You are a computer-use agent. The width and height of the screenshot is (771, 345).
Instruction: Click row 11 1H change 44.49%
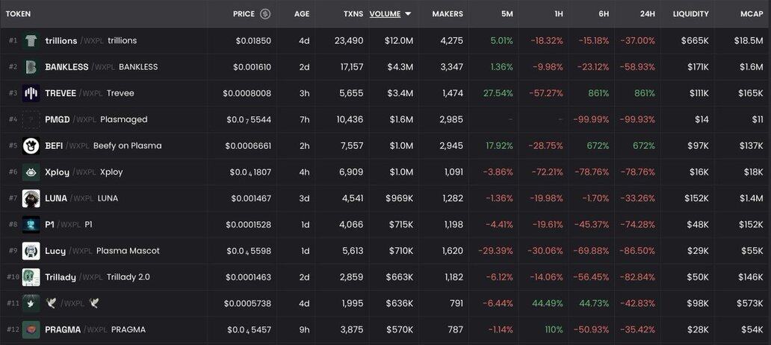(x=548, y=303)
